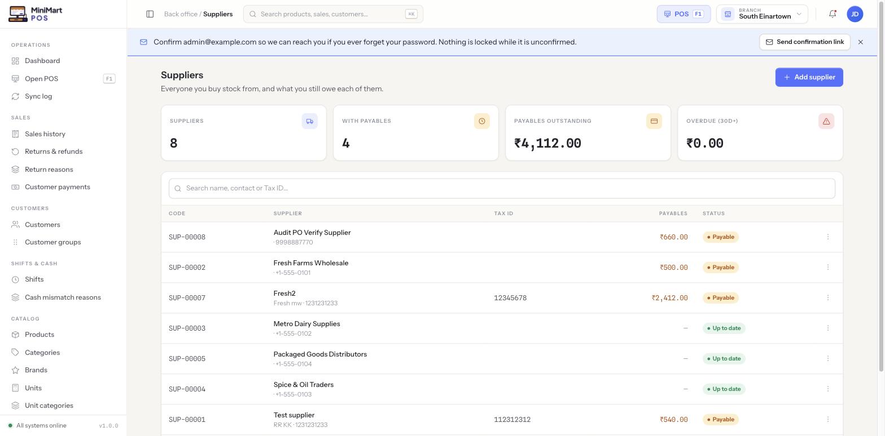Go to Cash mismatch reasons
Screen dimensions: 885x436
click(x=63, y=297)
